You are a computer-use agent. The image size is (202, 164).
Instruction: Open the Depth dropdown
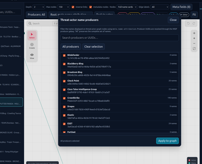point(39,7)
